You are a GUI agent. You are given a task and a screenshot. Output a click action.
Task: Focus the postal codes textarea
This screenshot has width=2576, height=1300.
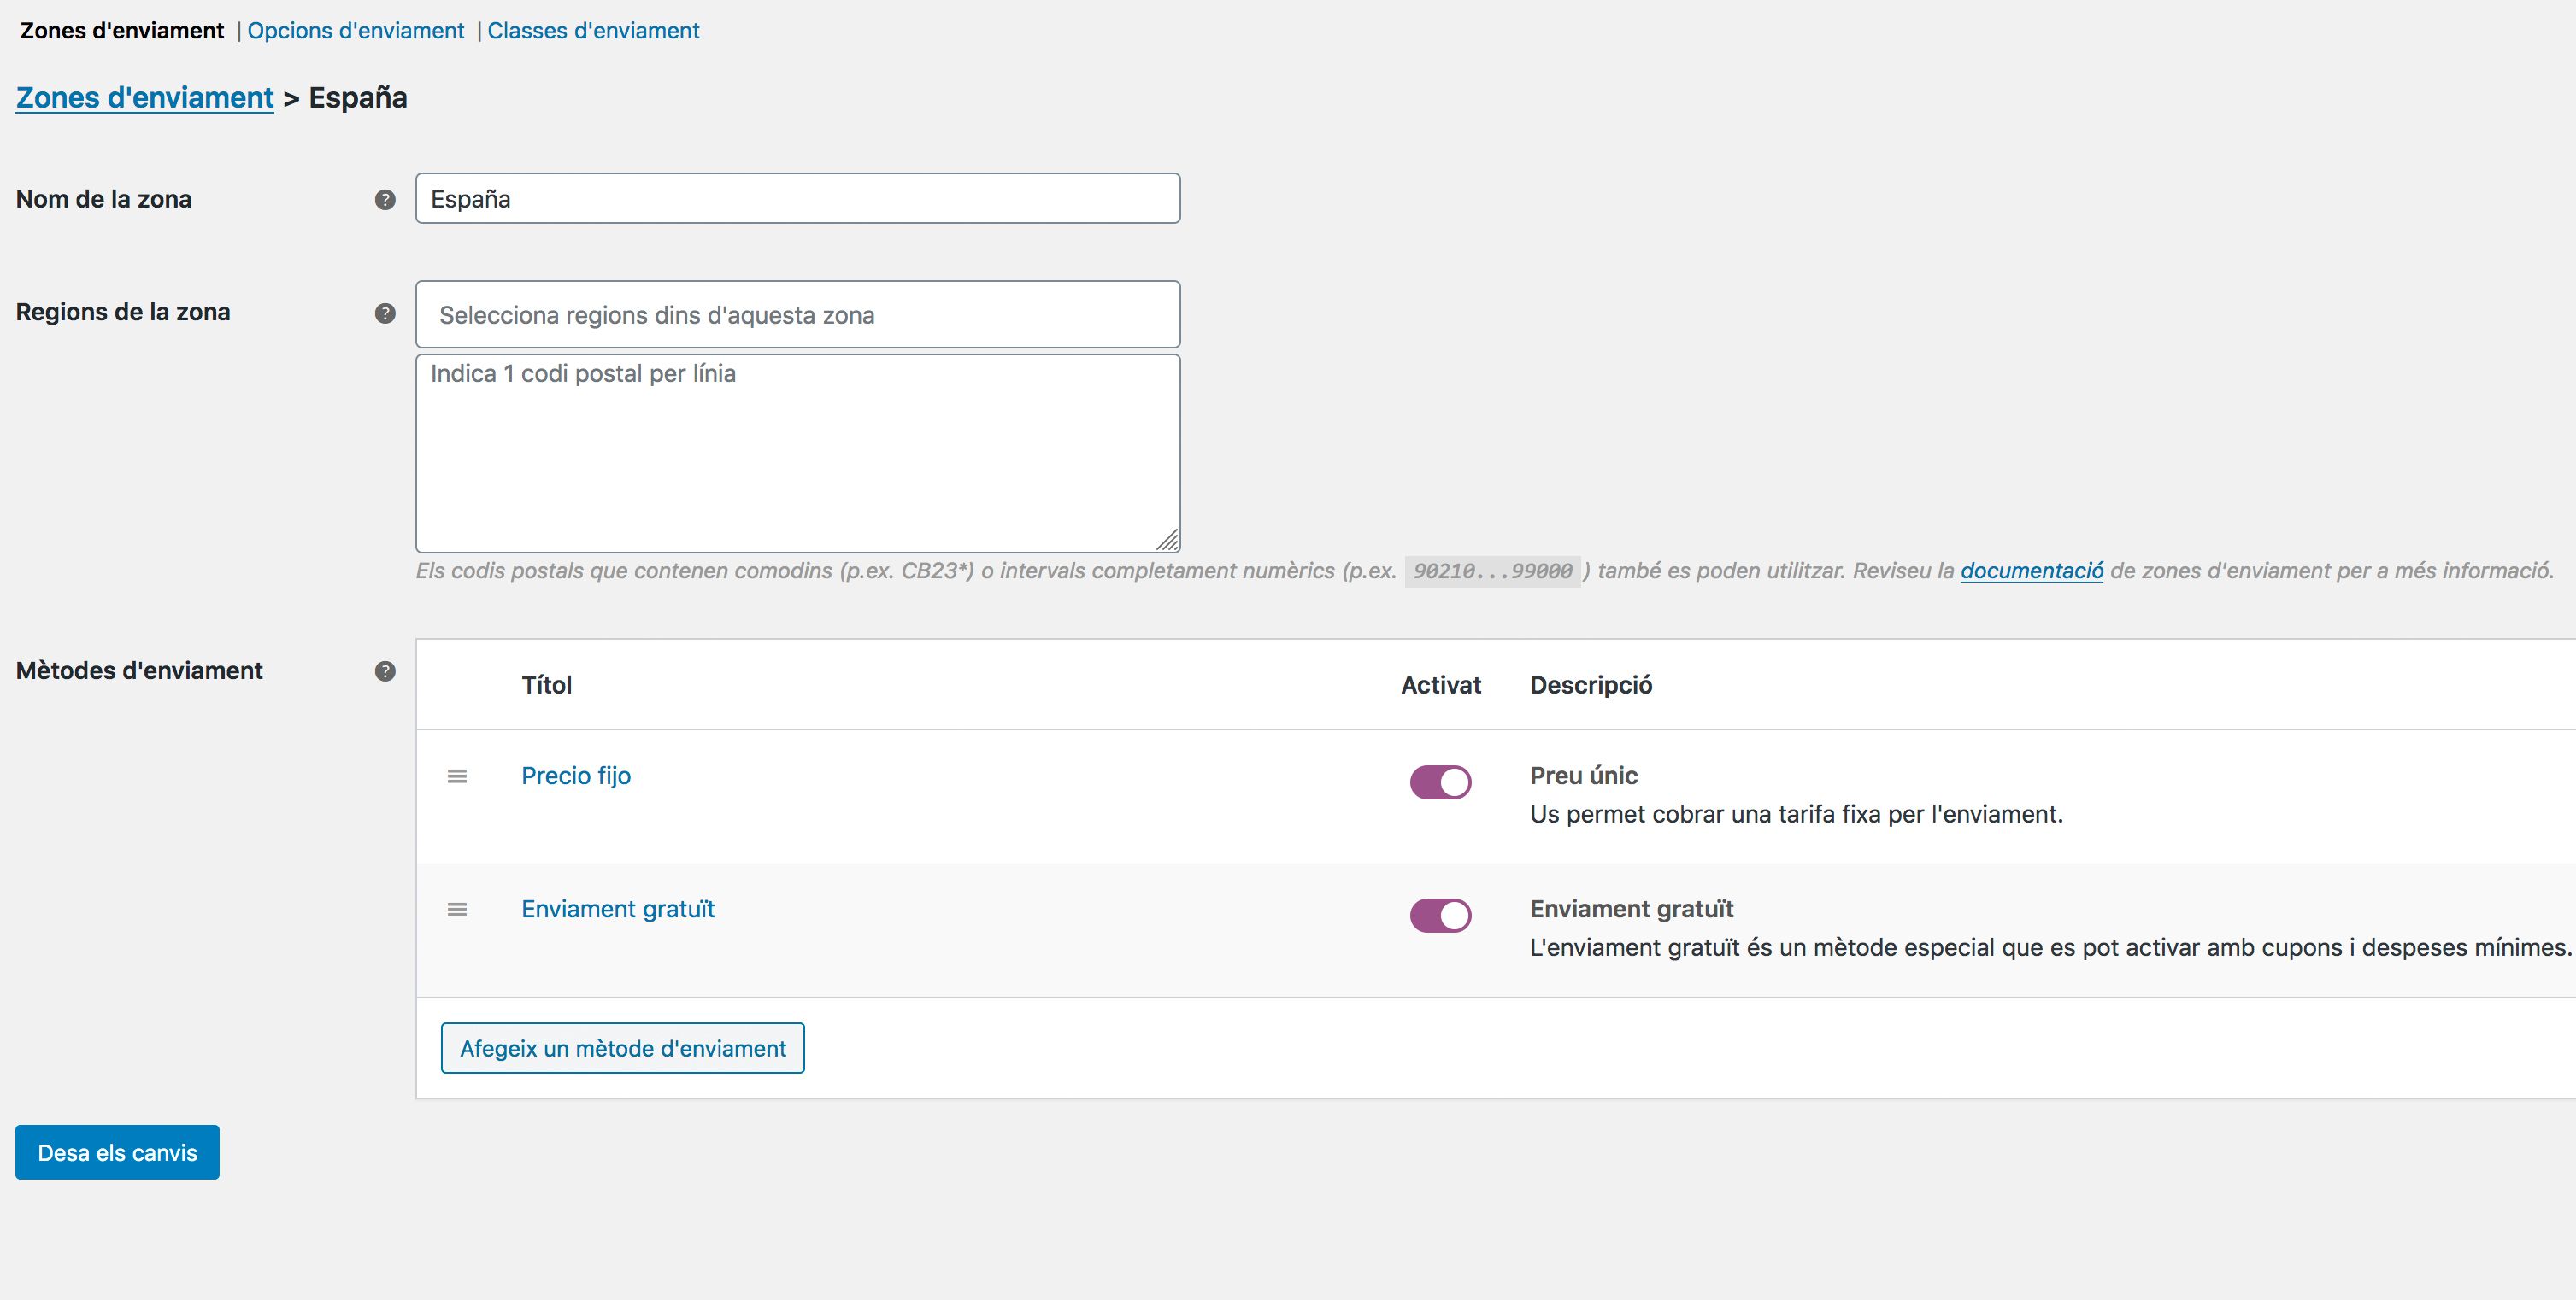point(798,453)
